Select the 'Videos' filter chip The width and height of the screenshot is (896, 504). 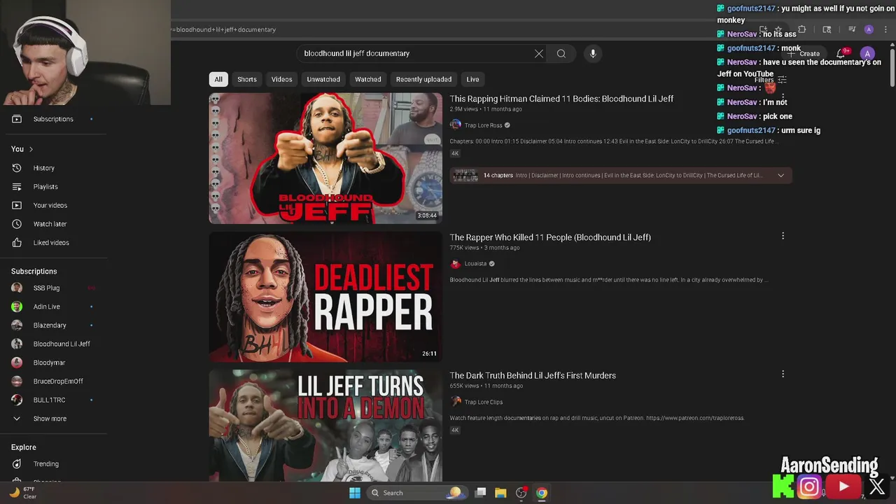point(282,79)
